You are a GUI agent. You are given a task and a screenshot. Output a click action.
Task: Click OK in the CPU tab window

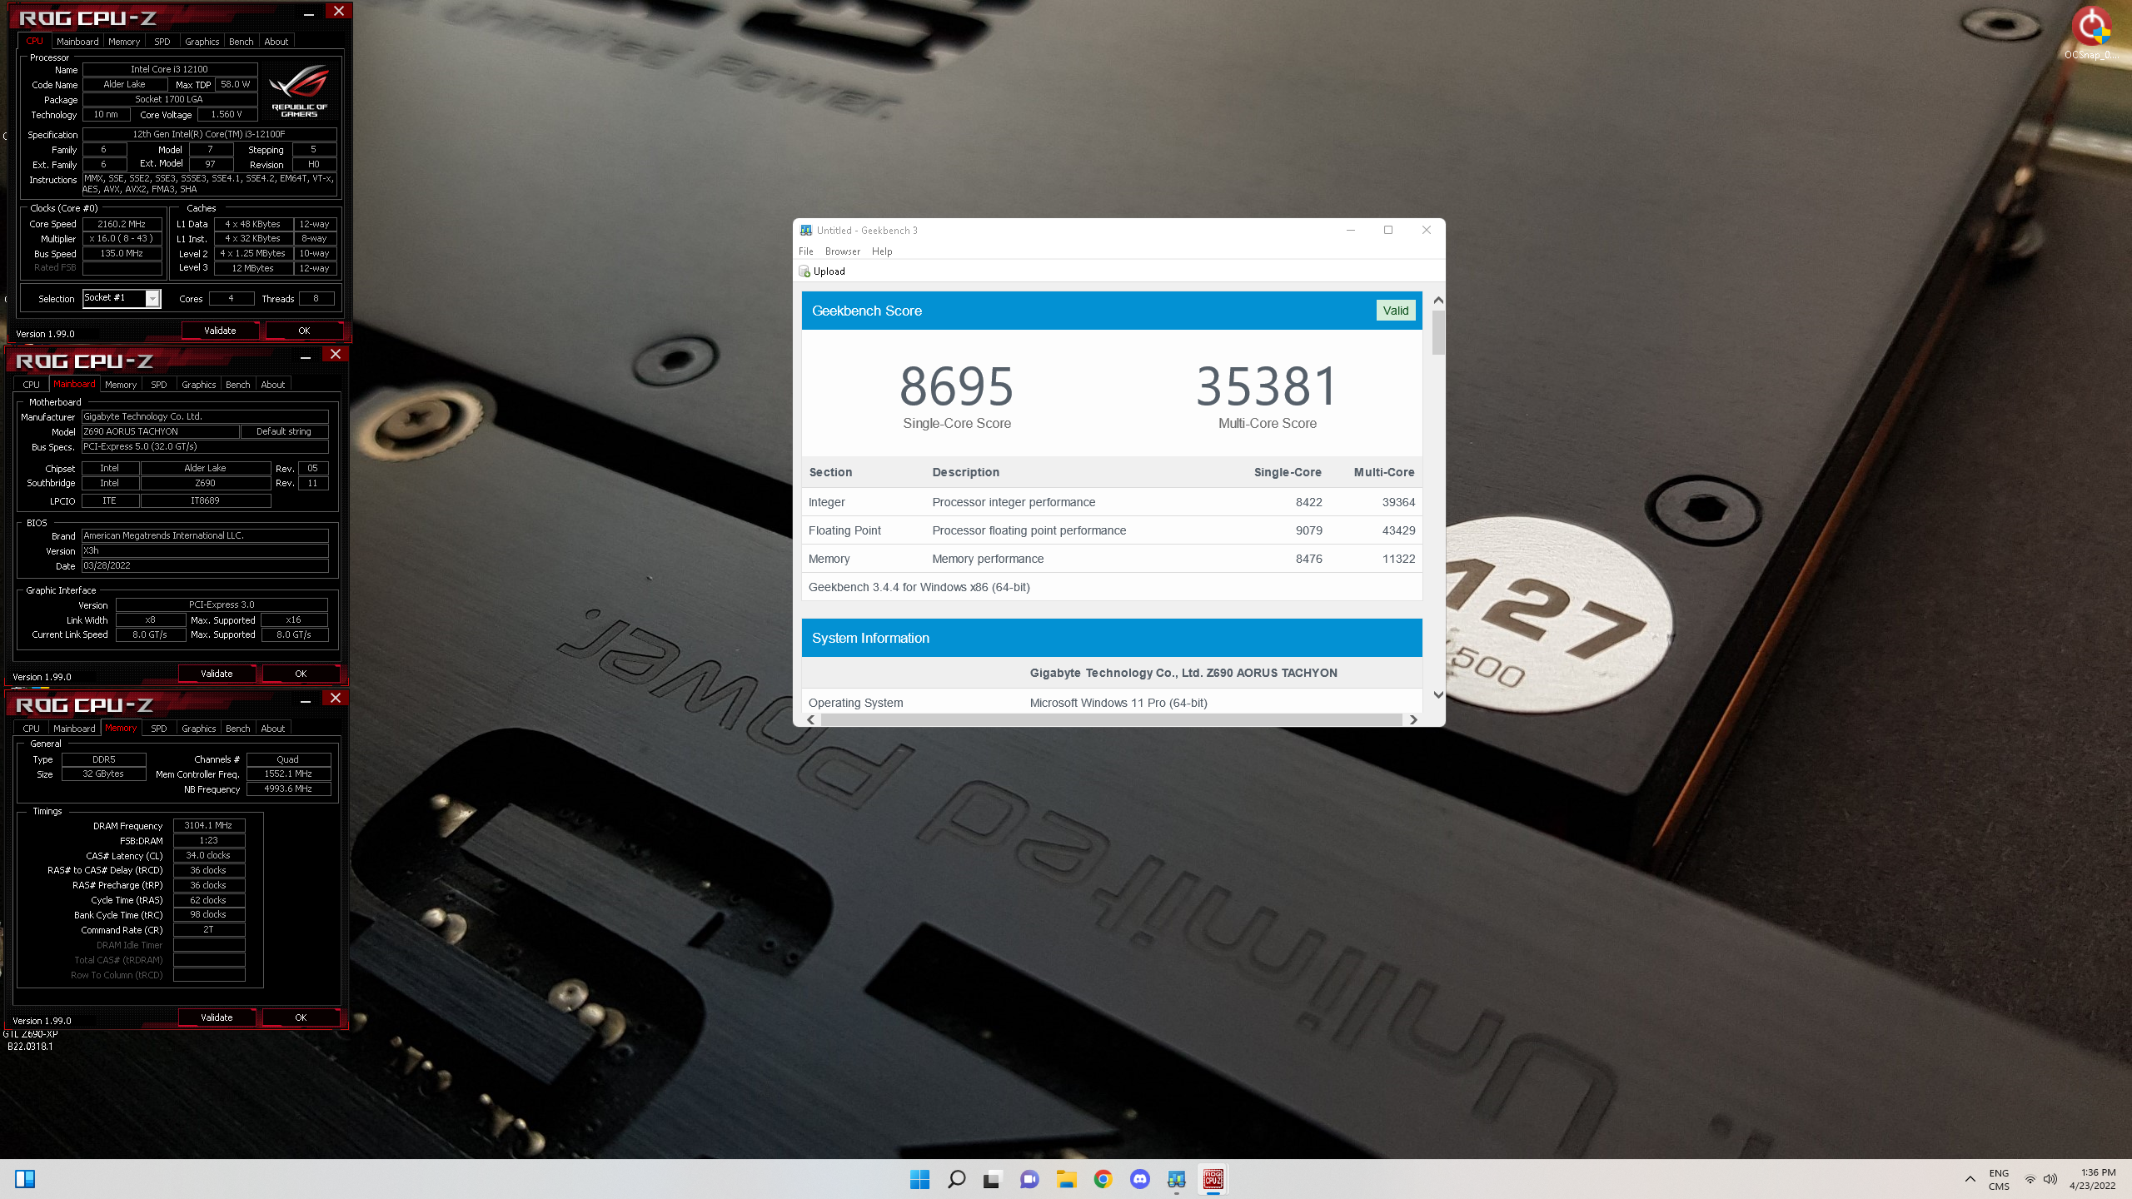pos(304,331)
